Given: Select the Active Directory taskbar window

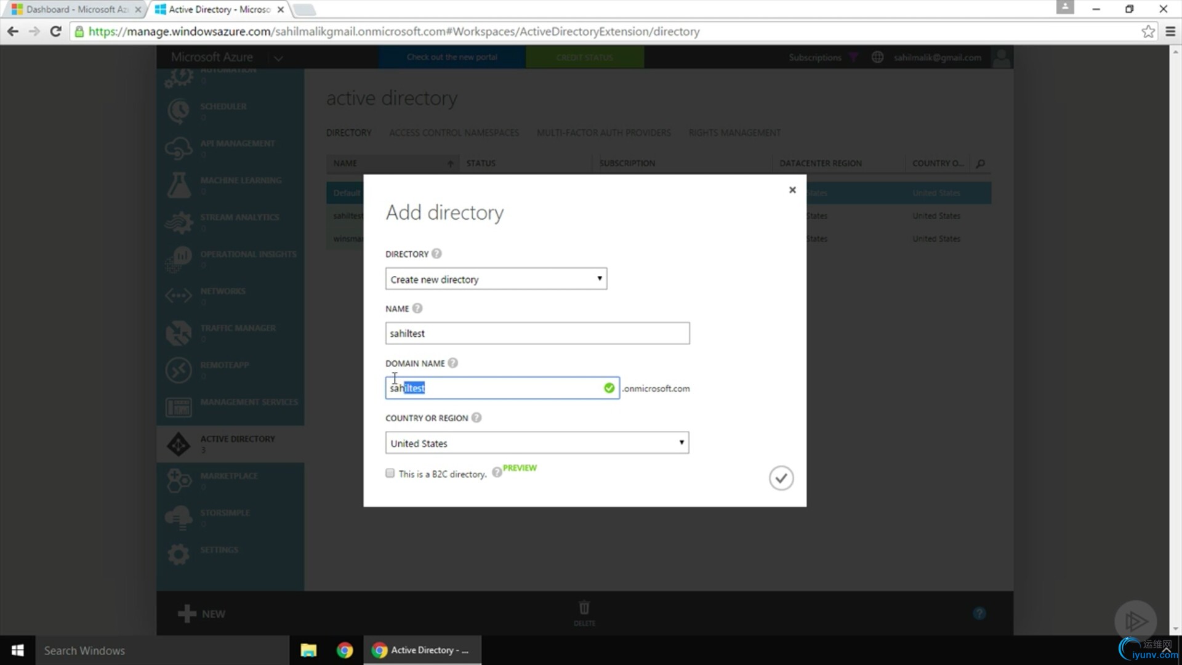Looking at the screenshot, I should pyautogui.click(x=422, y=650).
